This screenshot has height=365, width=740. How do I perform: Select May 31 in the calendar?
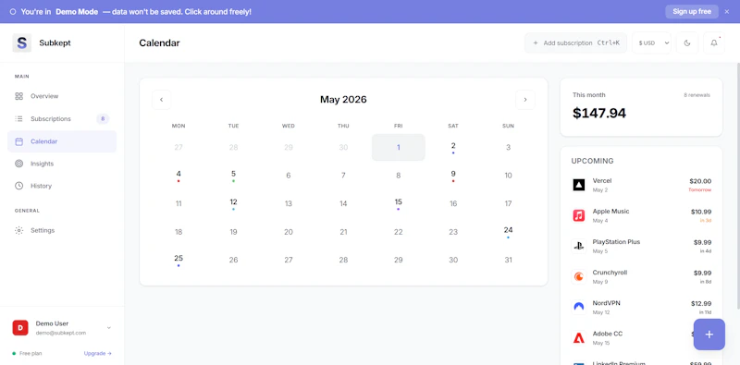click(508, 260)
